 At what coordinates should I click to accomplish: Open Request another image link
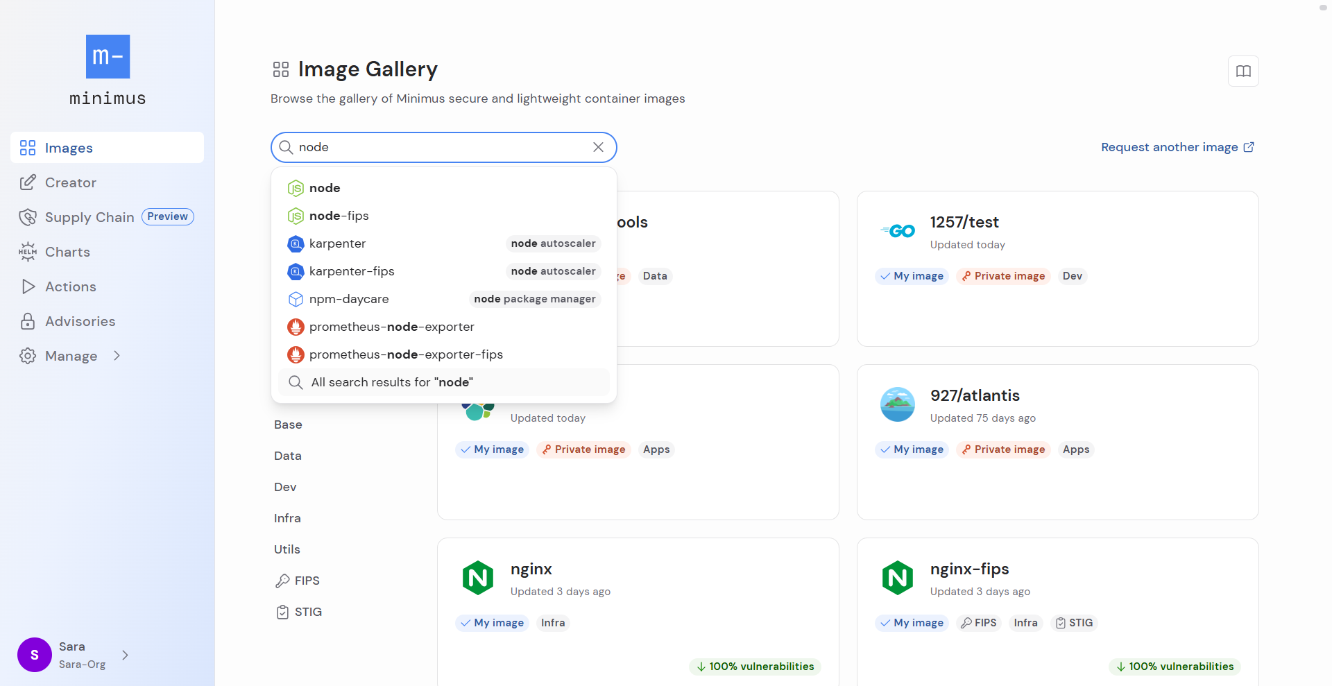coord(1177,147)
